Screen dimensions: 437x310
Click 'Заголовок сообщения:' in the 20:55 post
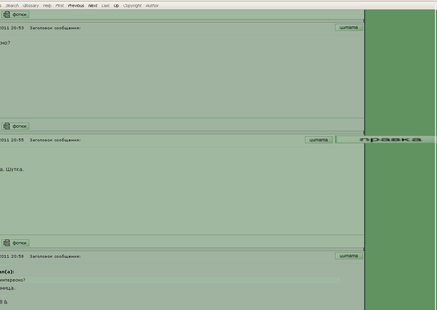pyautogui.click(x=55, y=140)
